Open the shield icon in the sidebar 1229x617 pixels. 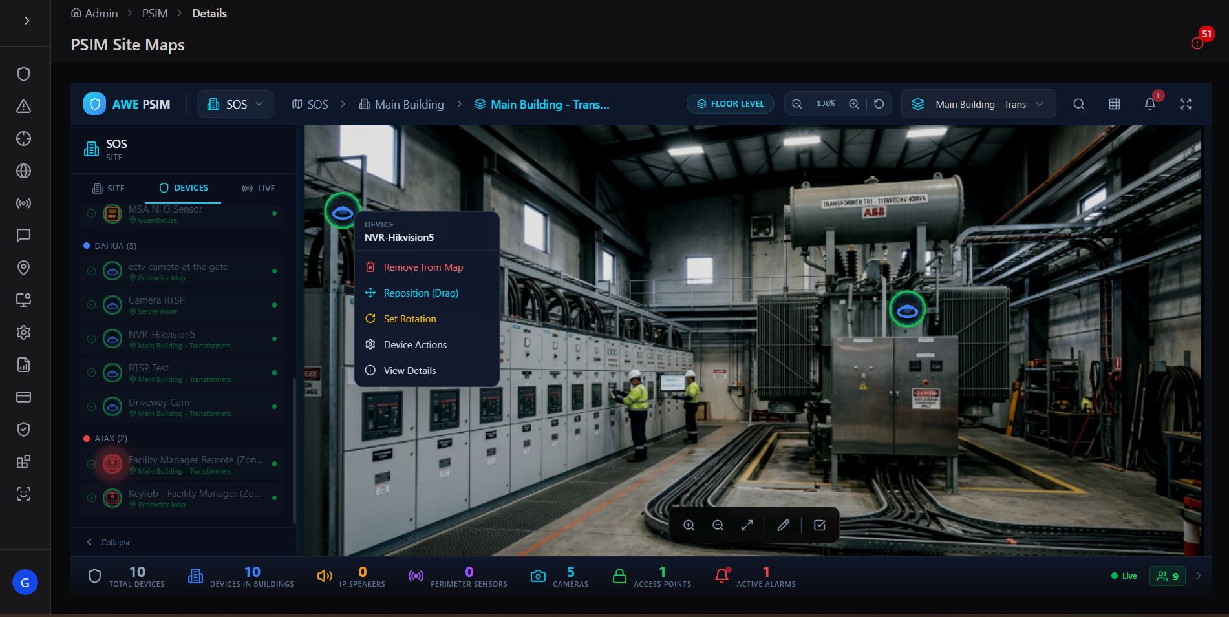24,74
